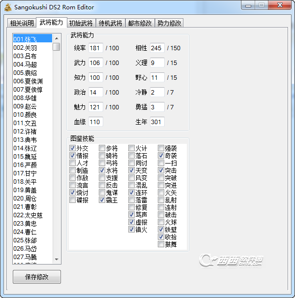Click the list scrollbar down arrow
The image size is (295, 298).
click(x=57, y=259)
